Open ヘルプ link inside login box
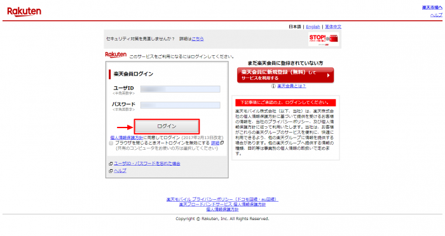 pos(120,171)
